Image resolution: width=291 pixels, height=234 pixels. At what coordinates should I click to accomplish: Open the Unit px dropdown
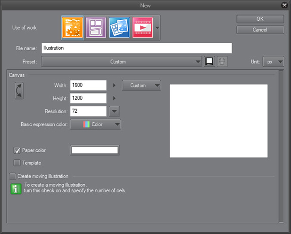[x=274, y=62]
